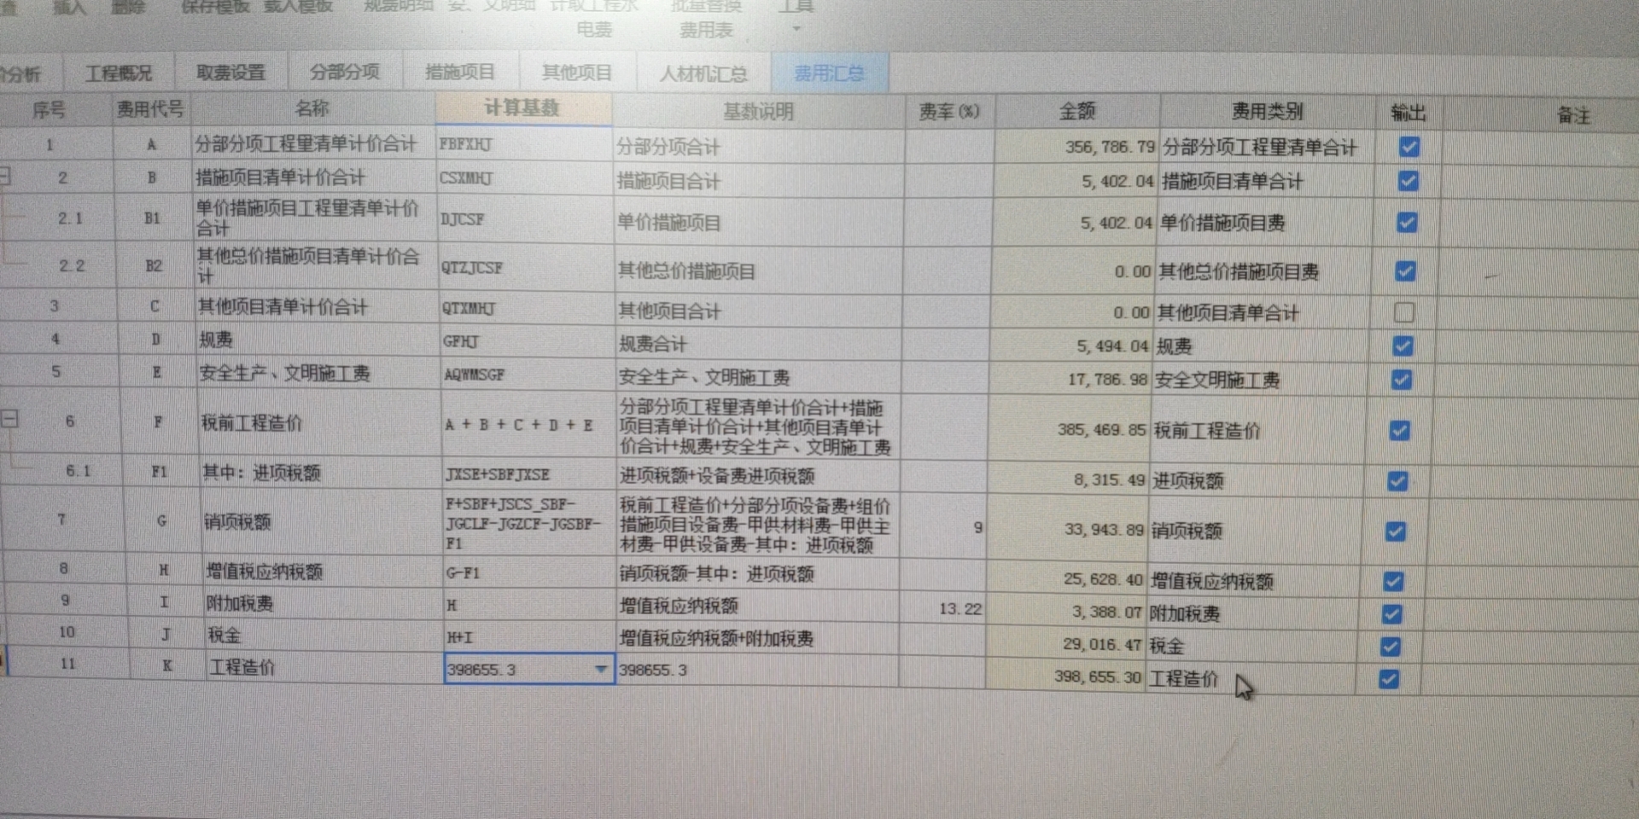This screenshot has height=819, width=1639.
Task: Select the QTZJCSF 计算基数 cell
Action: 526,269
